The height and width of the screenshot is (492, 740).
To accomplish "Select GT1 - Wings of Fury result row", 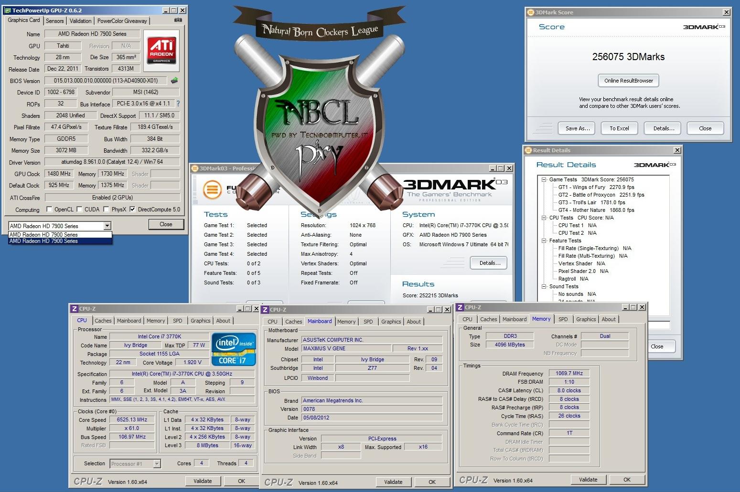I will 596,187.
